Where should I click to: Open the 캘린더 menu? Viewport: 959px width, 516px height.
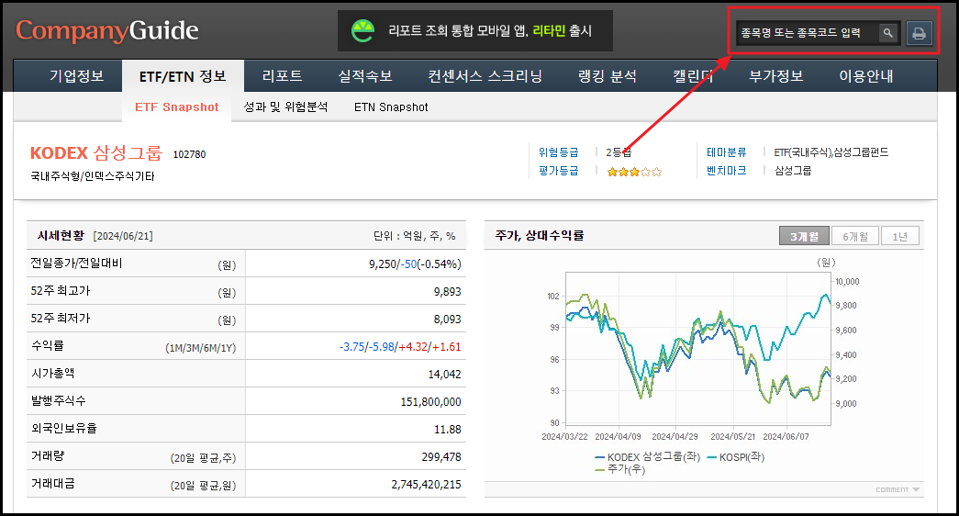point(693,76)
